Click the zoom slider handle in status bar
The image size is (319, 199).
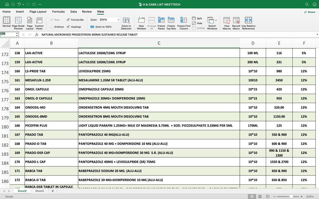[291, 196]
